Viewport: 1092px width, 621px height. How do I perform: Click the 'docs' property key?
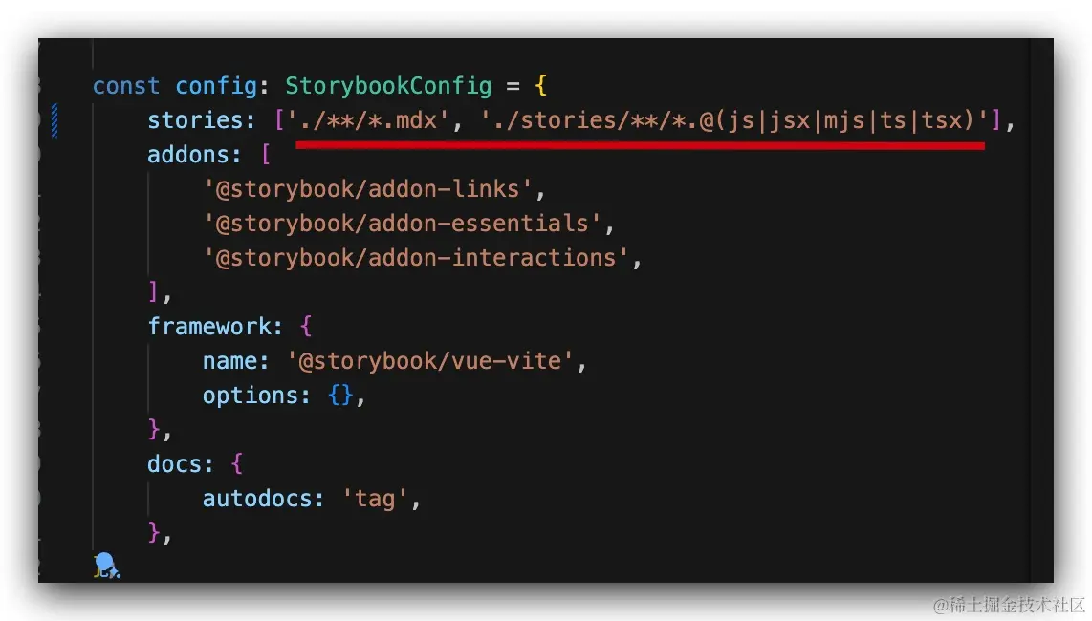click(x=174, y=464)
